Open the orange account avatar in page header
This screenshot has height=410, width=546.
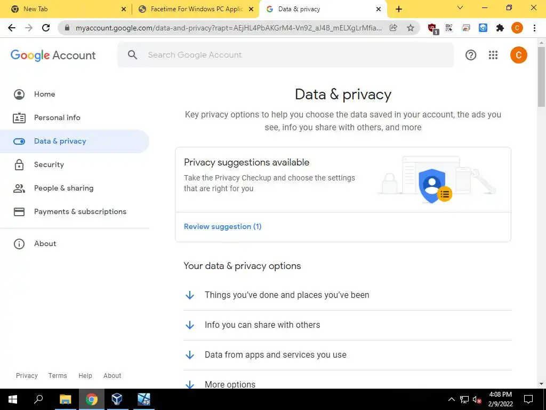(518, 55)
